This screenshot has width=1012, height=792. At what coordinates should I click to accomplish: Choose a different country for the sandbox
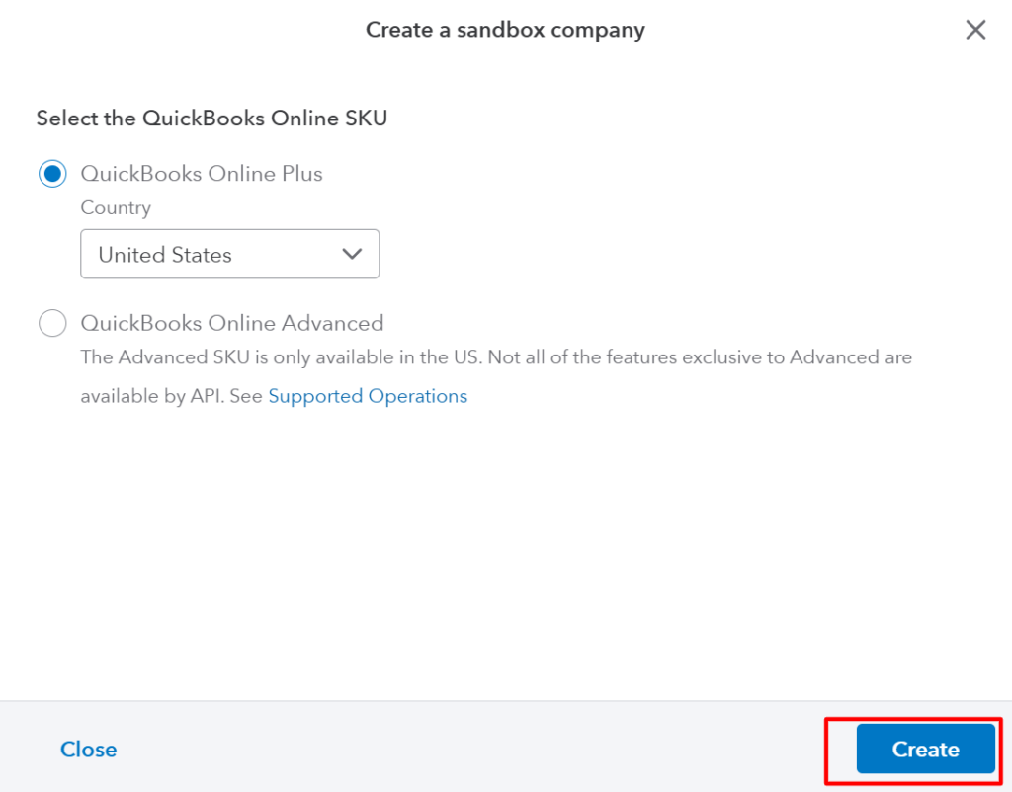point(229,254)
